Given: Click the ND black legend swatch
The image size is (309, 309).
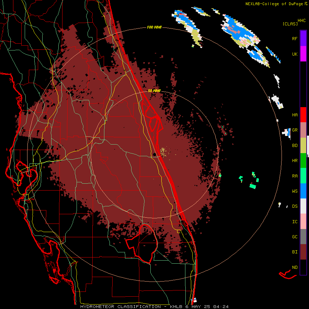Looking at the screenshot, I should point(303,267).
